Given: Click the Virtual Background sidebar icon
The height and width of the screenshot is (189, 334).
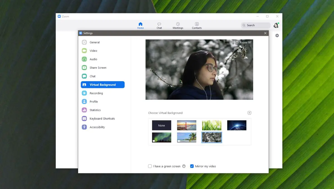Looking at the screenshot, I should pos(84,85).
